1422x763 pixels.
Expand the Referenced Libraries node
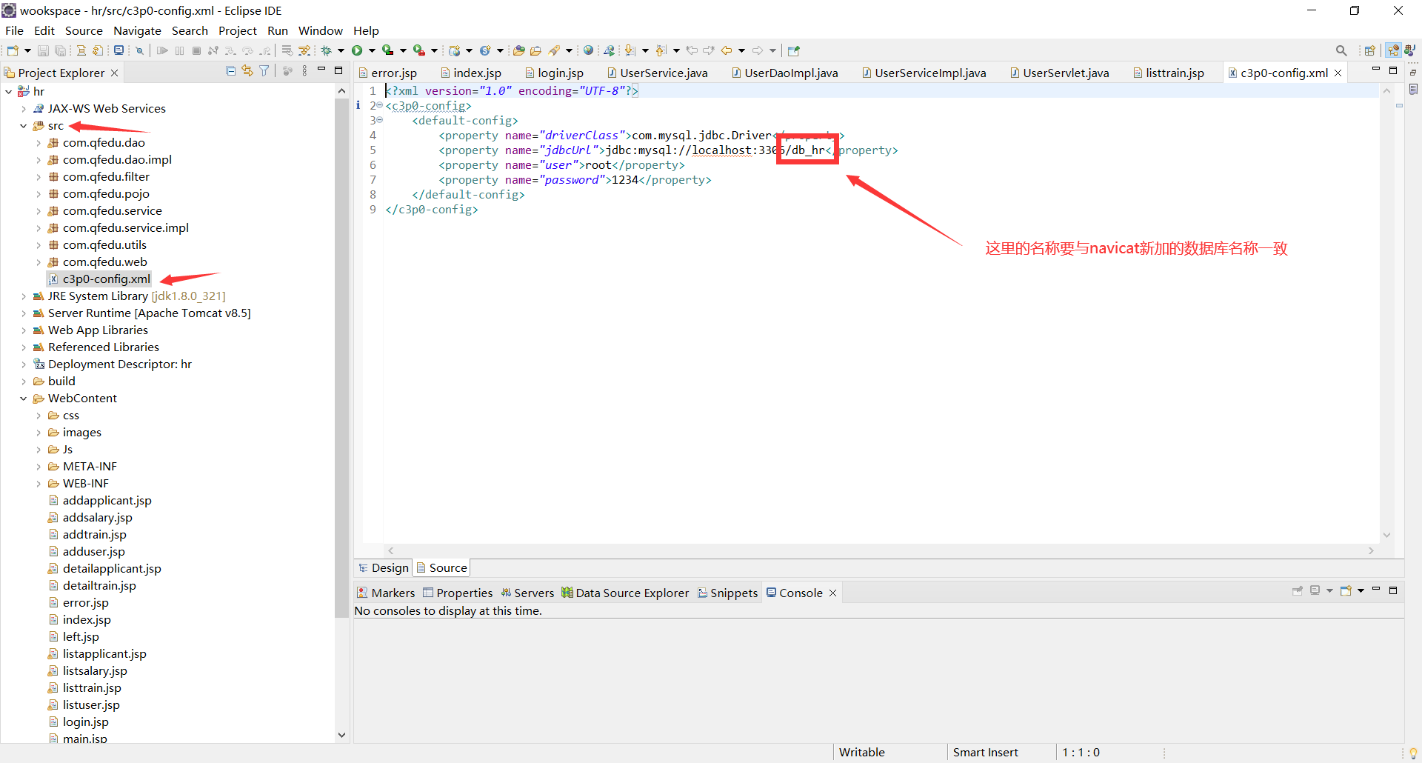(x=24, y=347)
